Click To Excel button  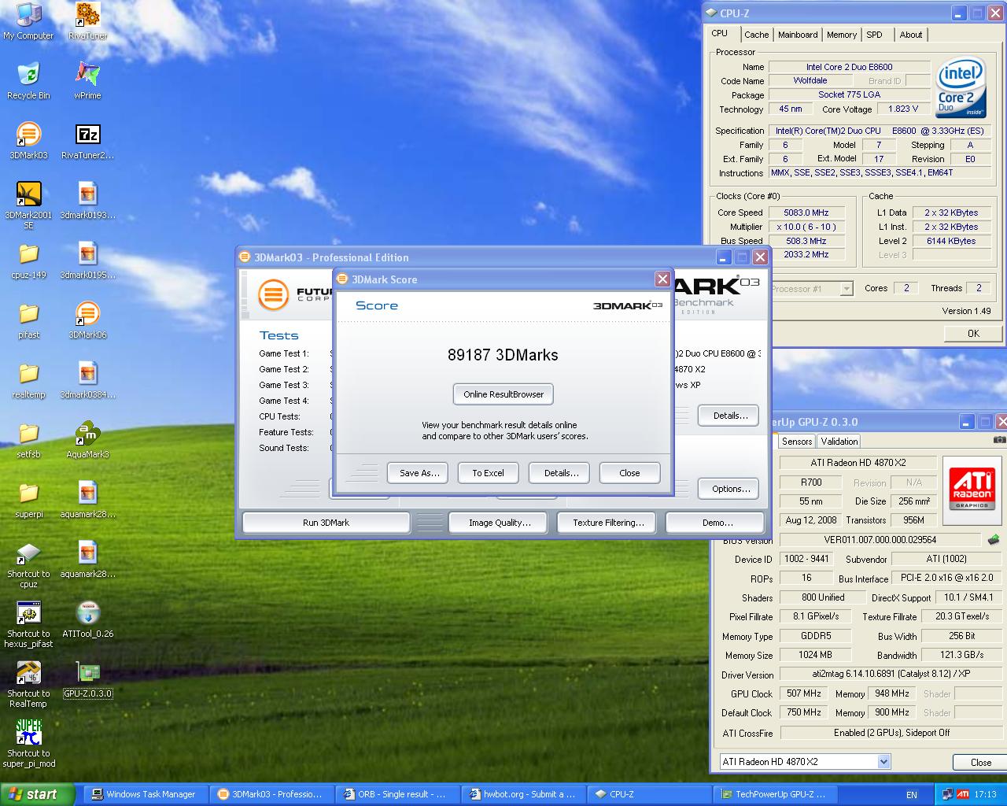(488, 473)
